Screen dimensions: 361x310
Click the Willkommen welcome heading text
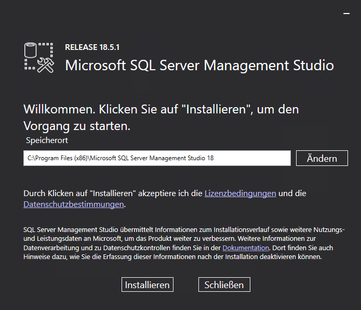(x=161, y=110)
